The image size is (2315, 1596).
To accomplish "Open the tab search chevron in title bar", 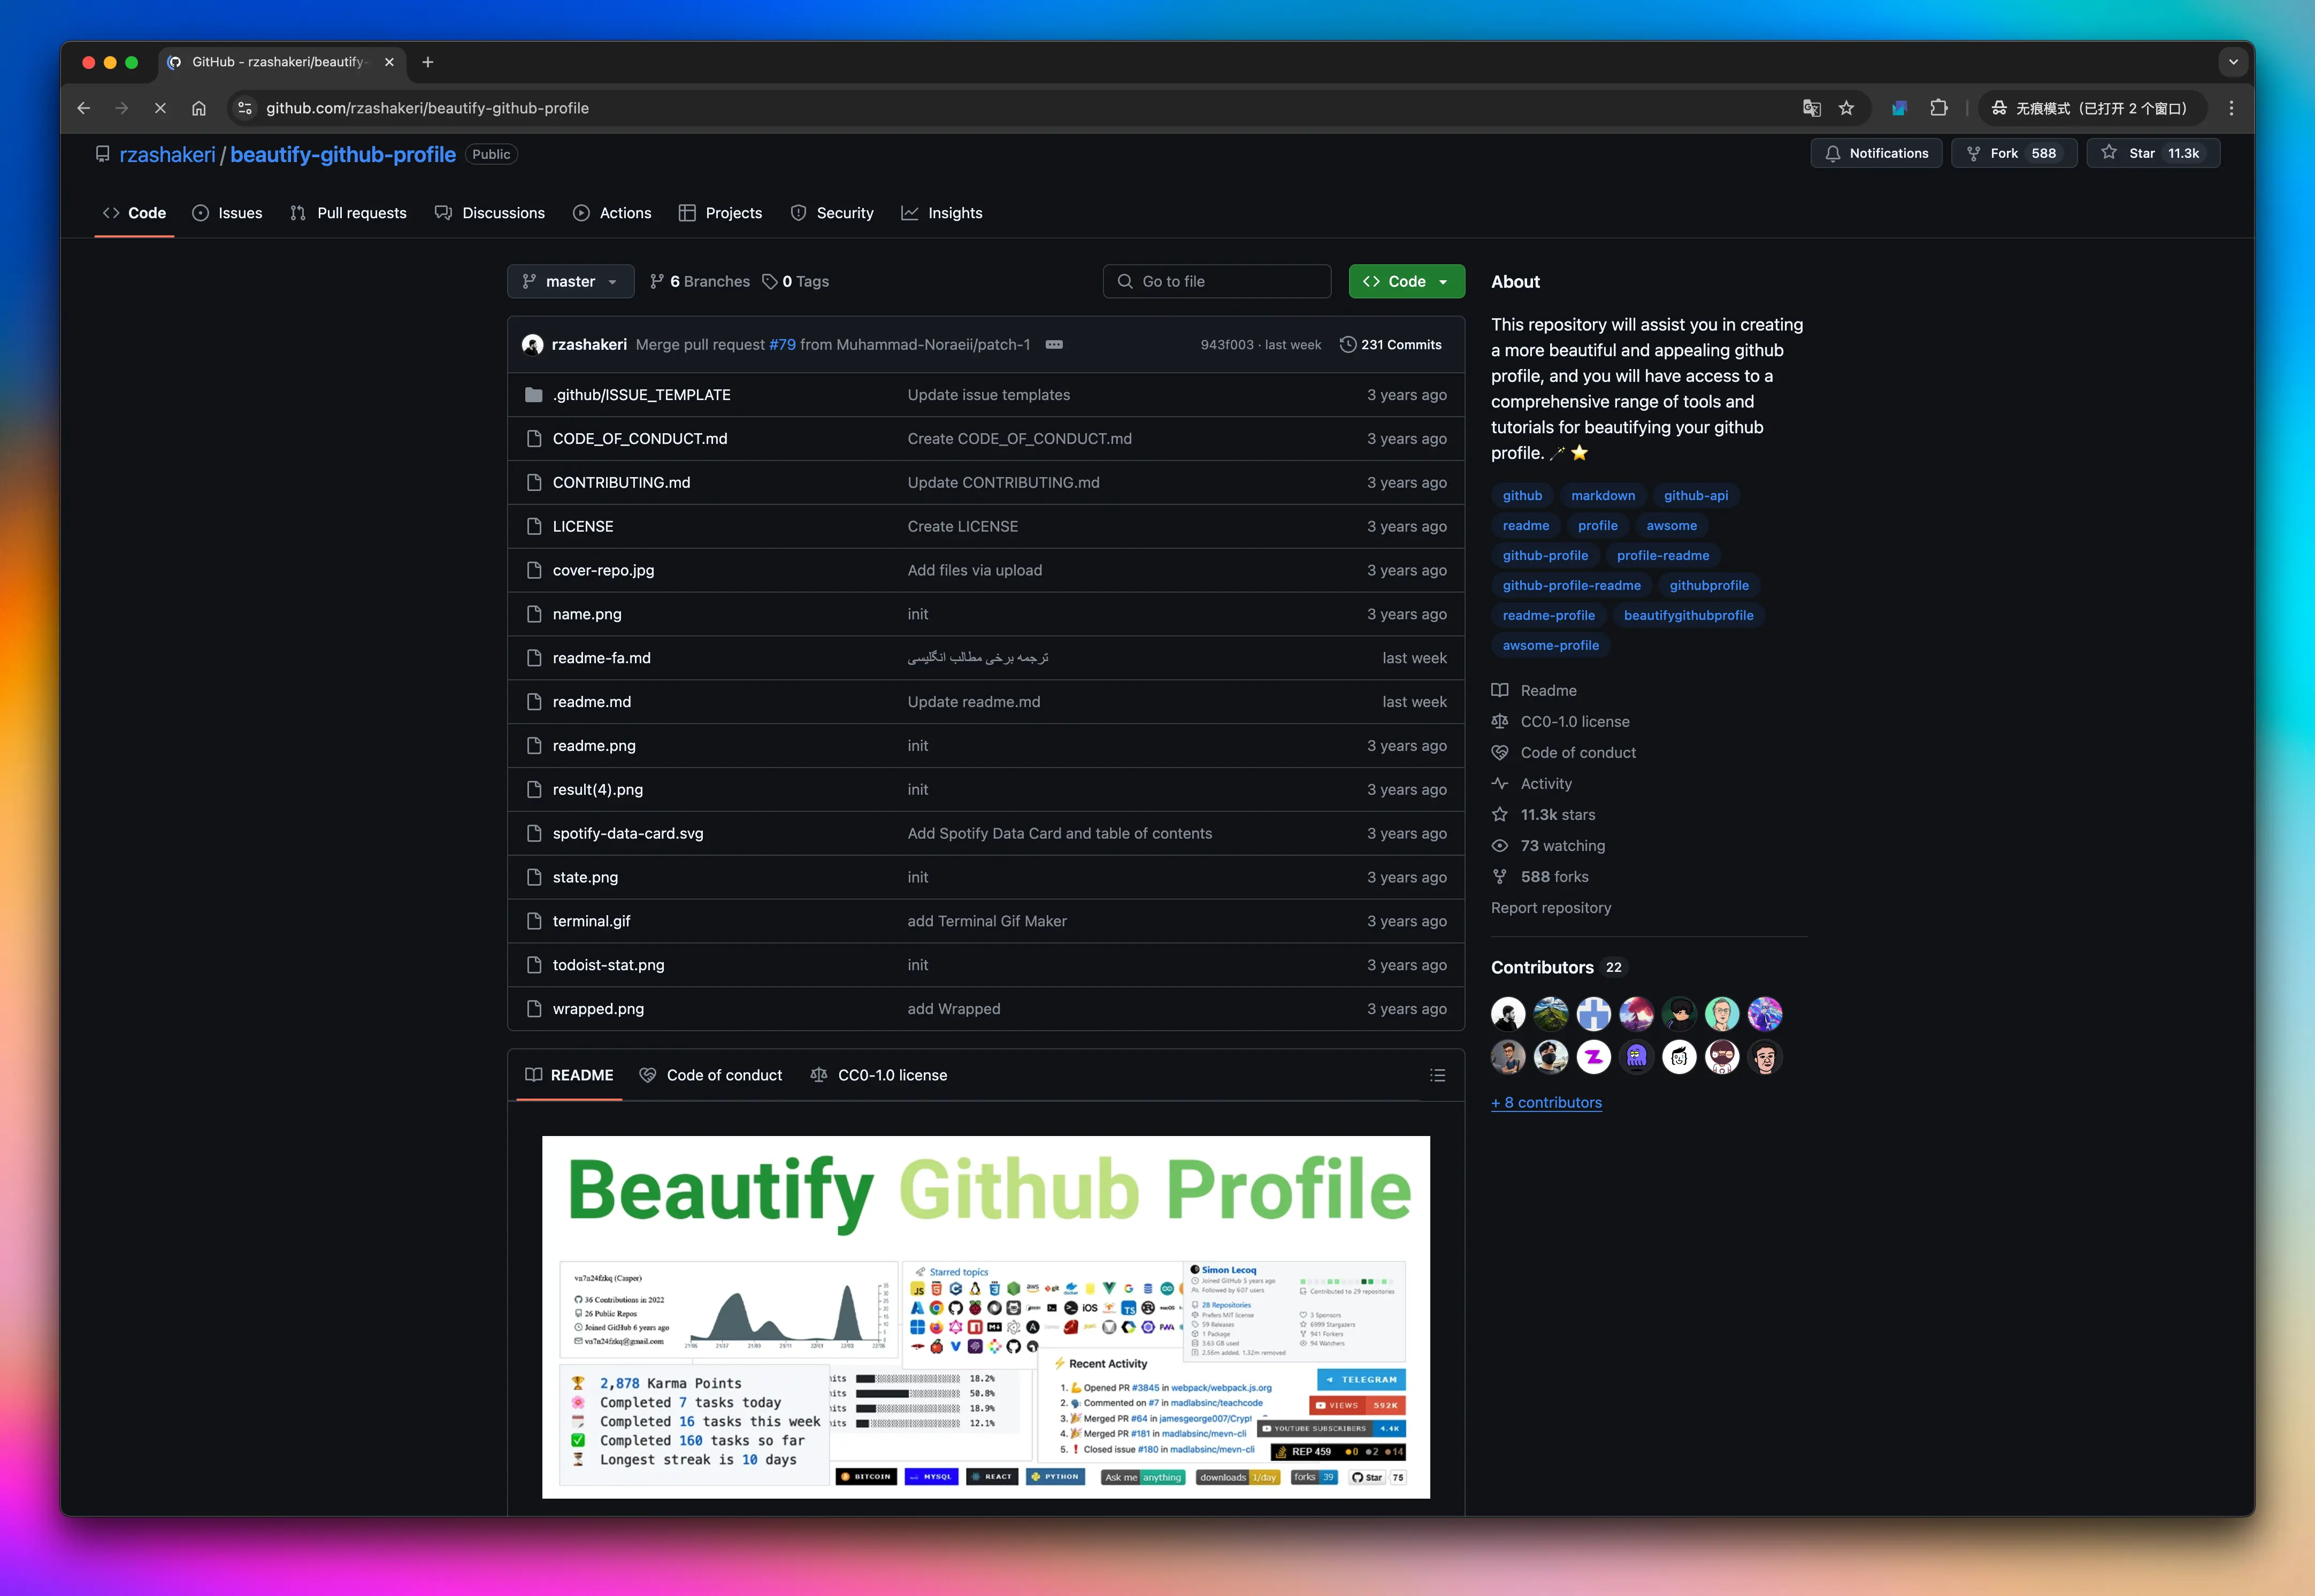I will point(2233,62).
